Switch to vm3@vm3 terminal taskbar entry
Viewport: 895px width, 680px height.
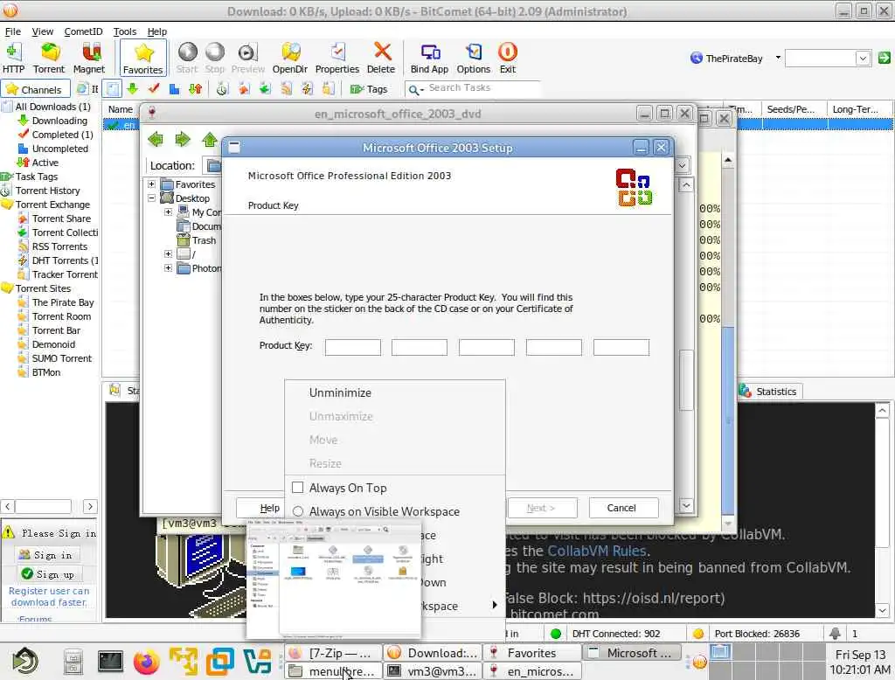(x=434, y=671)
